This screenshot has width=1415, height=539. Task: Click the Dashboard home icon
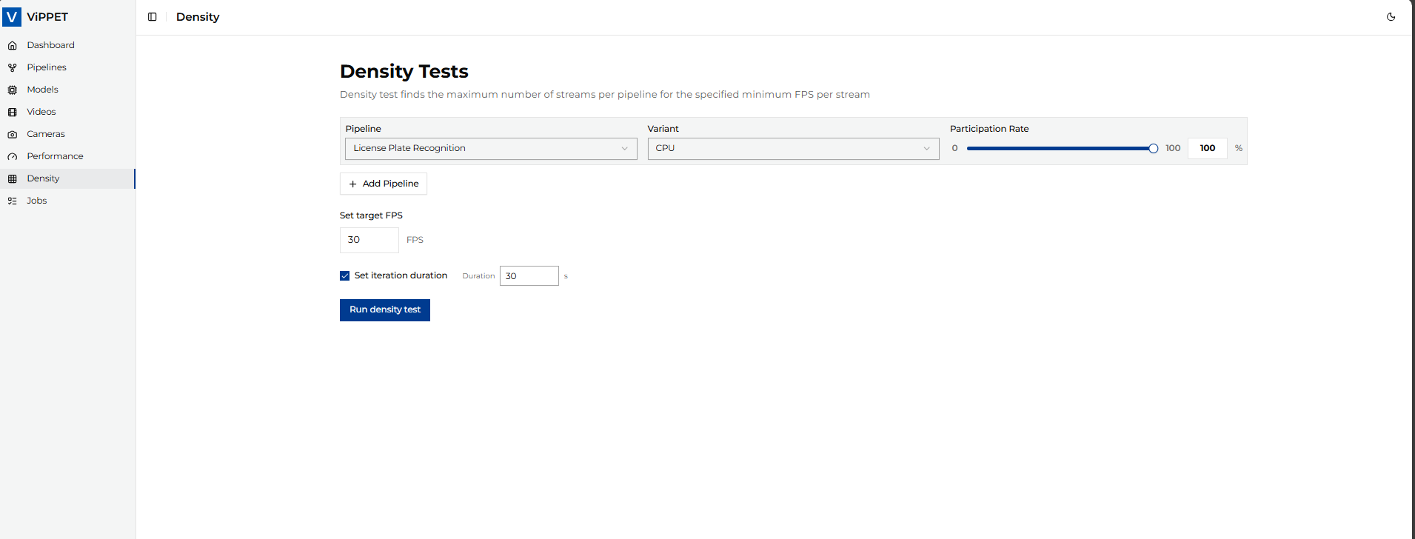click(x=13, y=45)
